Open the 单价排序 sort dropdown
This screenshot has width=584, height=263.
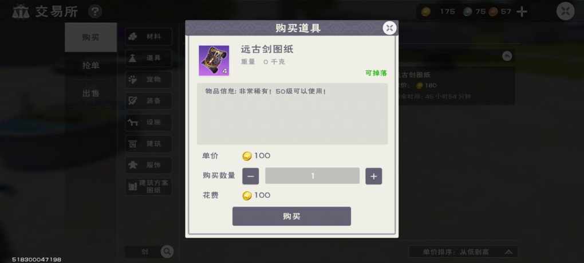pos(463,252)
